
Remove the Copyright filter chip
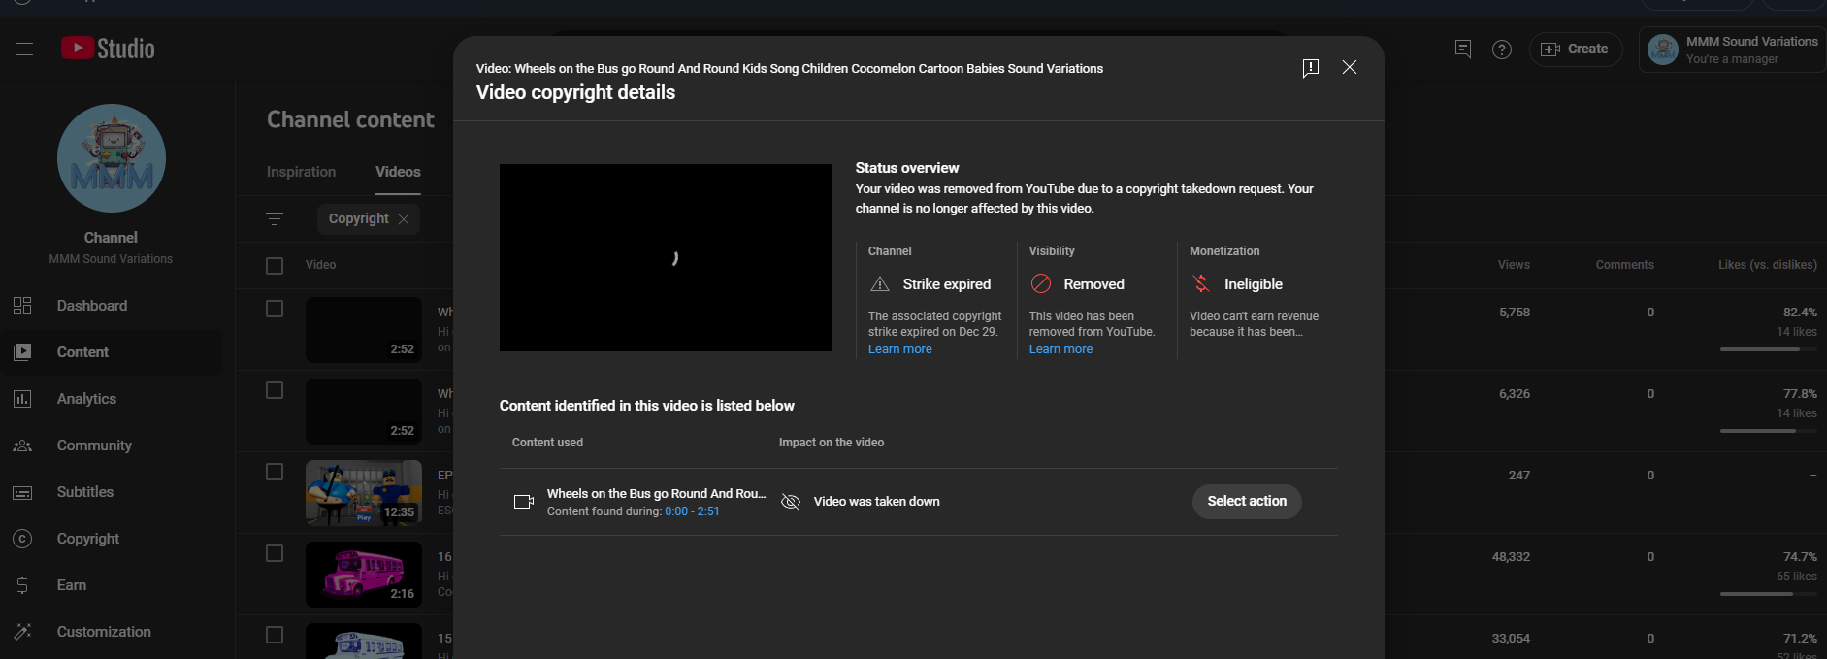coord(404,219)
